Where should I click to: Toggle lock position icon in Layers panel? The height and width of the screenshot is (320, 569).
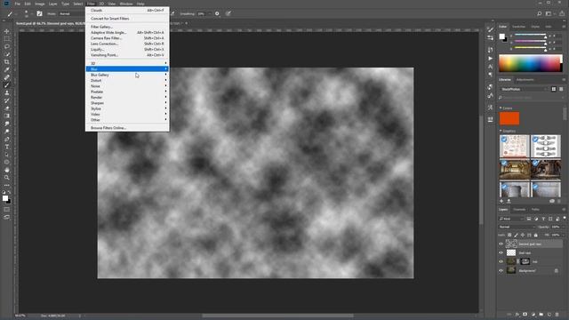point(523,235)
